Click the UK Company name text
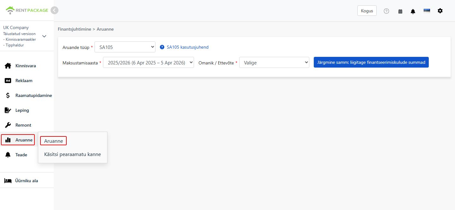Screen dimensions: 455x210 click(16, 27)
